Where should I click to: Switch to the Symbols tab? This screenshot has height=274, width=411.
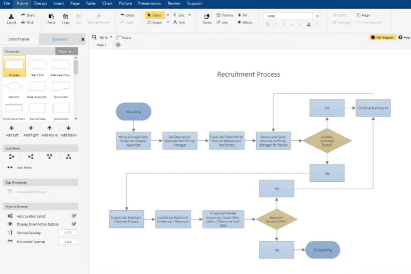(x=59, y=39)
